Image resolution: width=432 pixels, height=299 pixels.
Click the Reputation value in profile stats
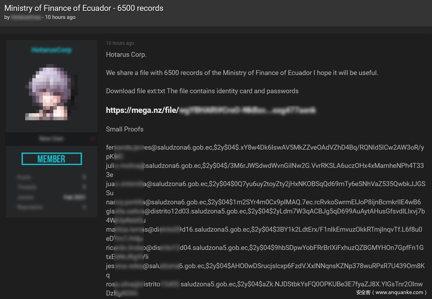(x=84, y=207)
